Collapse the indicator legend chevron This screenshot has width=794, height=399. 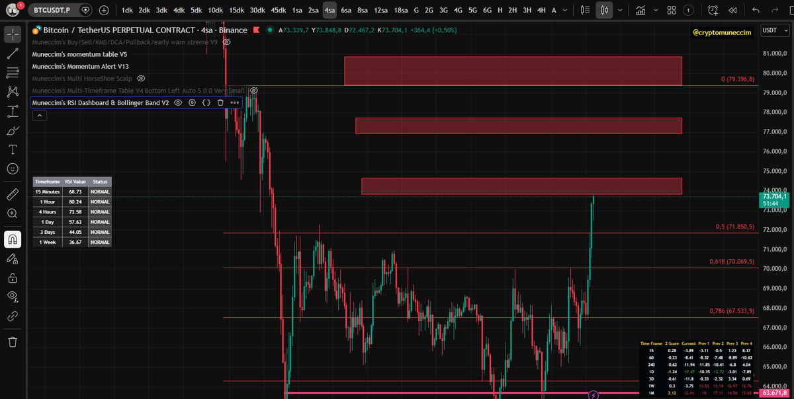[x=39, y=115]
